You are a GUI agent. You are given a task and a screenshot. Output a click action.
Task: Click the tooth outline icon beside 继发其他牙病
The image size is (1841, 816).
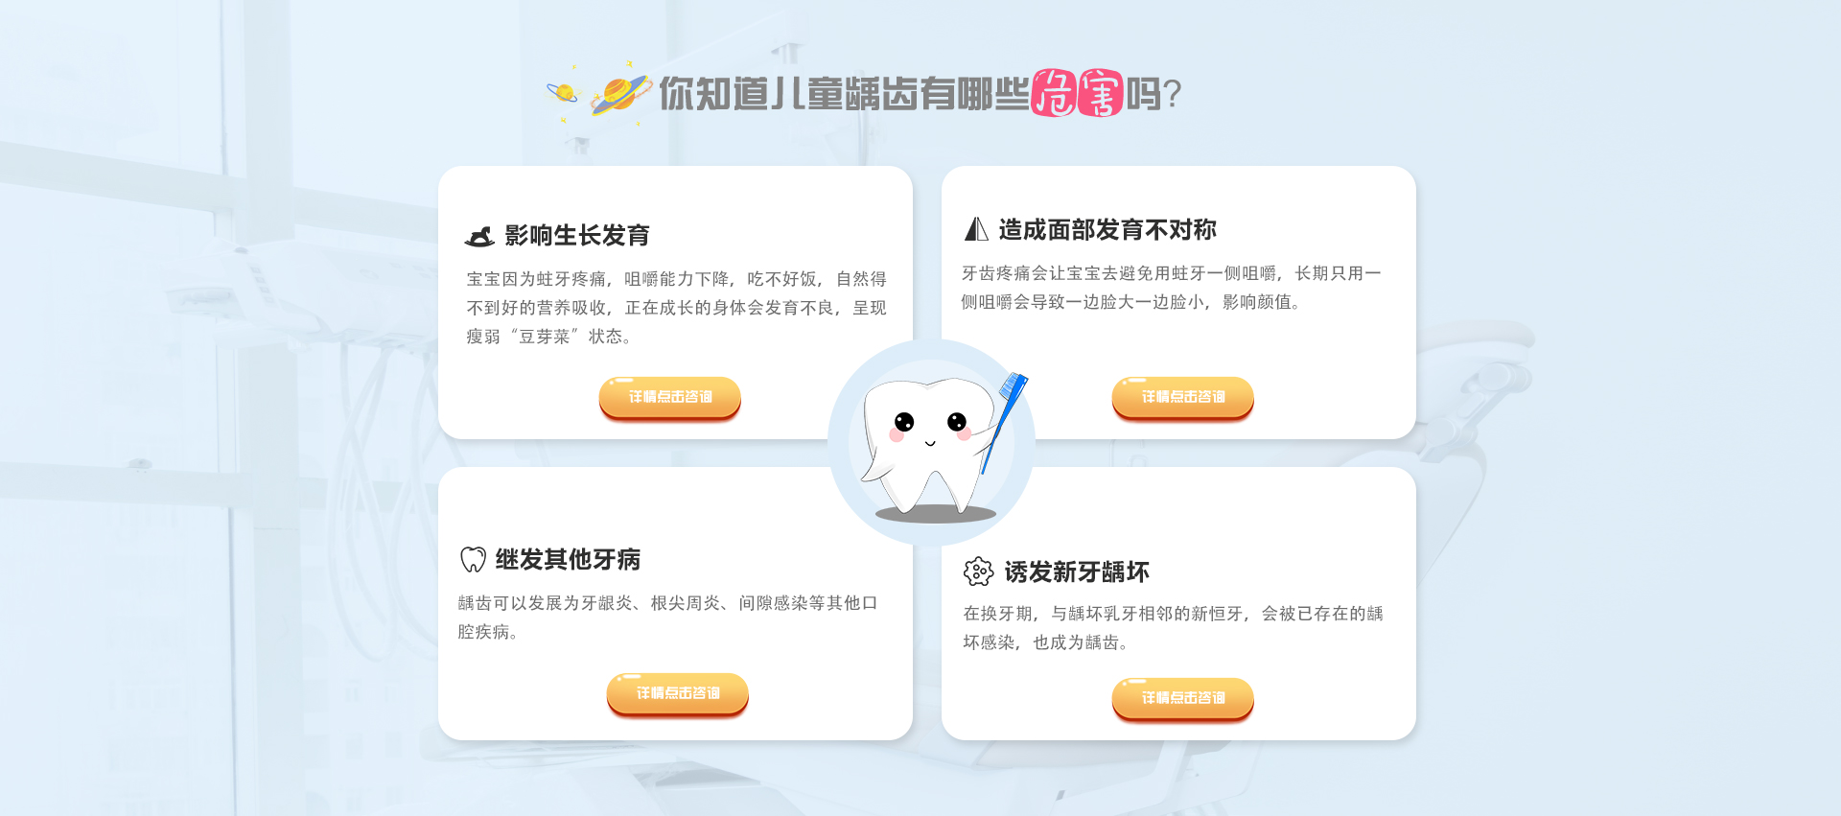tap(473, 559)
